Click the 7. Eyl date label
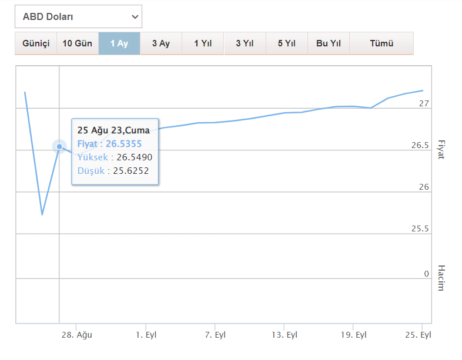Viewport: 462px width, 360px height. (215, 335)
